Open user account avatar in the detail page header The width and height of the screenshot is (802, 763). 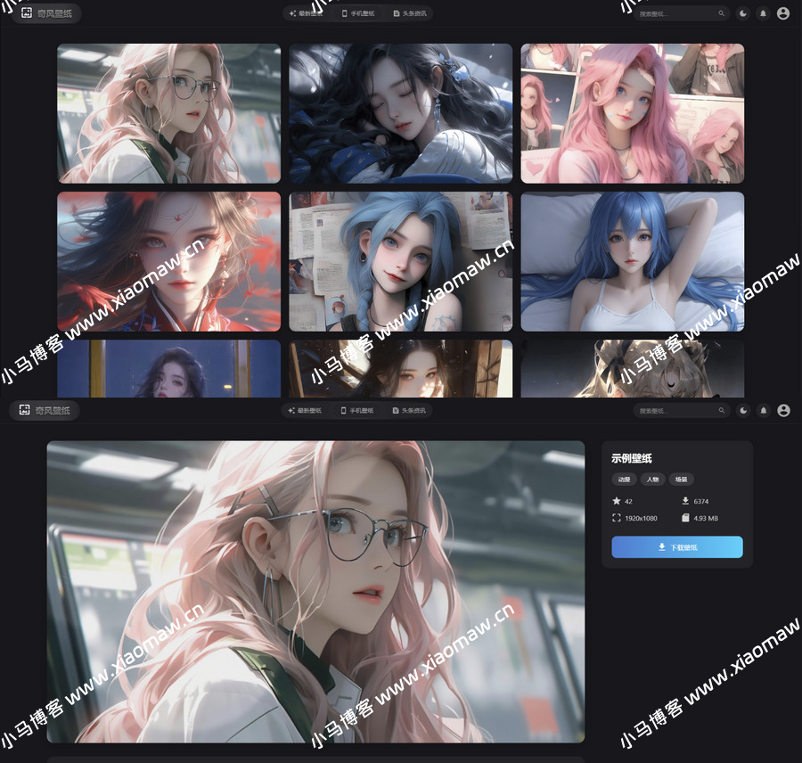click(x=783, y=411)
